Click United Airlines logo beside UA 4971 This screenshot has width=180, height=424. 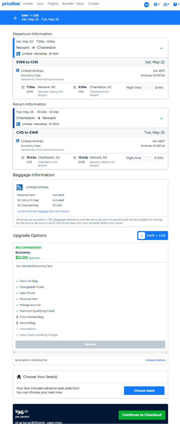[x=17, y=70]
